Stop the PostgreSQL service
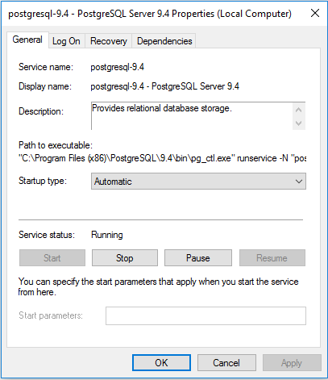This screenshot has height=380, width=328. (125, 258)
